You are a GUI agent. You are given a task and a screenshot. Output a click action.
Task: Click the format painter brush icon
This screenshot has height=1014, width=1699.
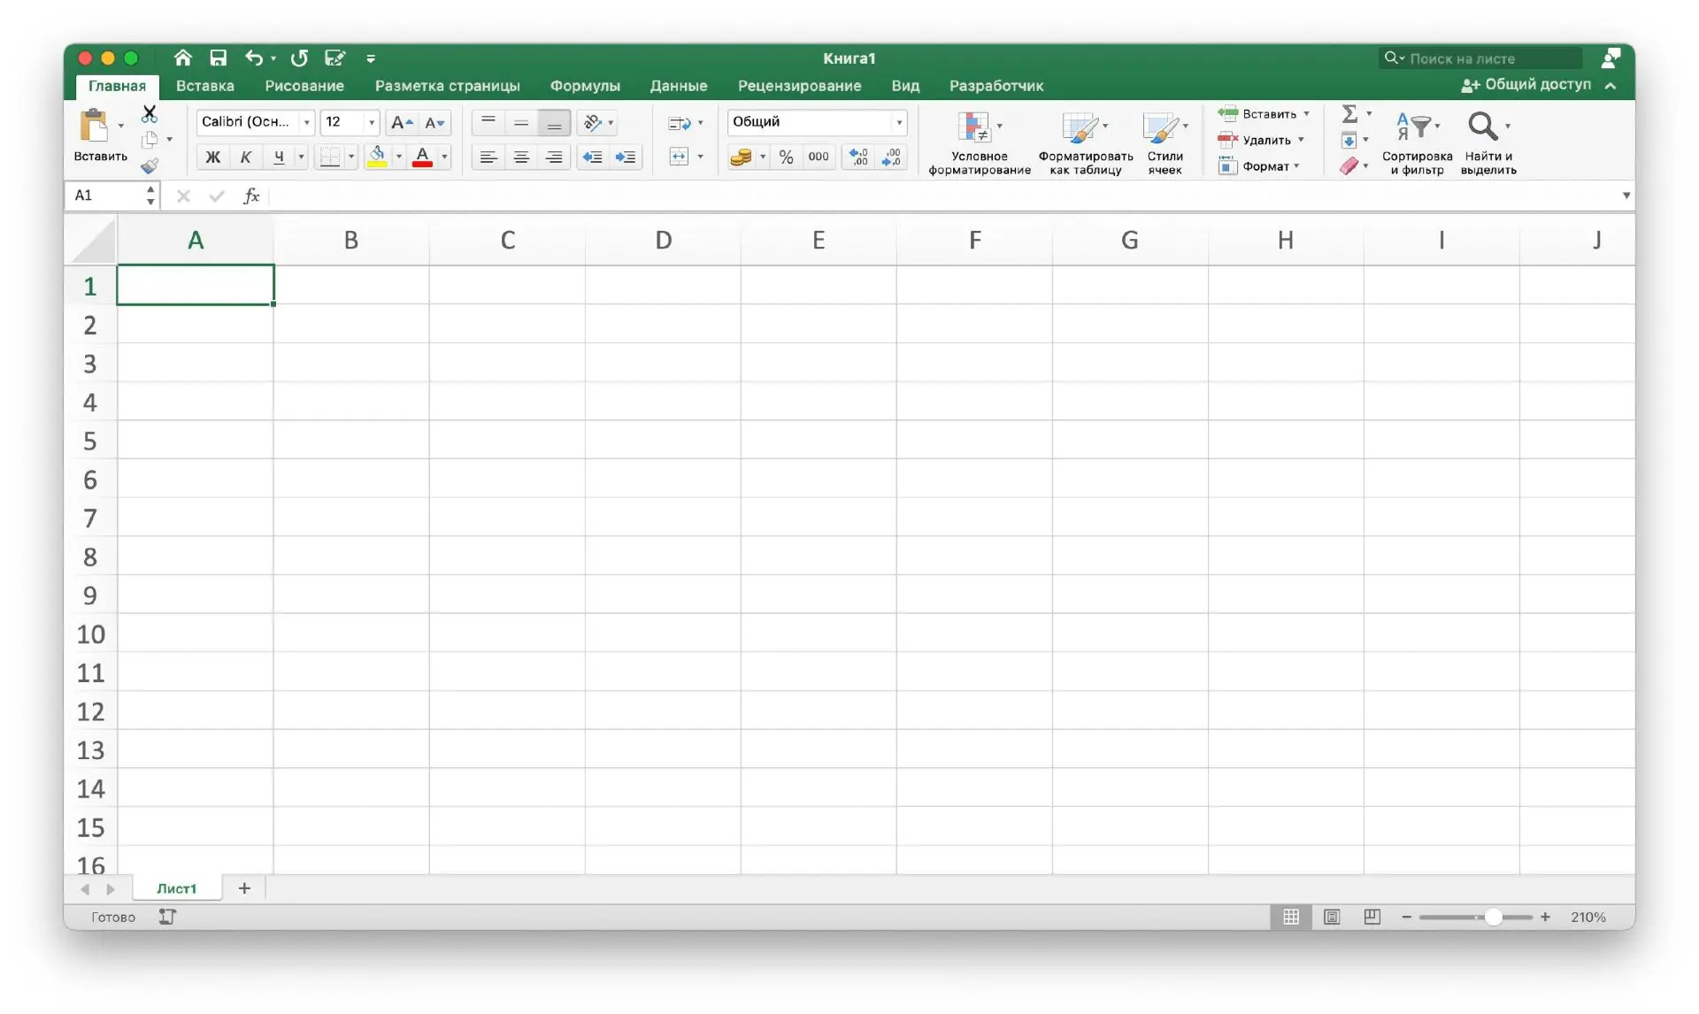(x=150, y=165)
